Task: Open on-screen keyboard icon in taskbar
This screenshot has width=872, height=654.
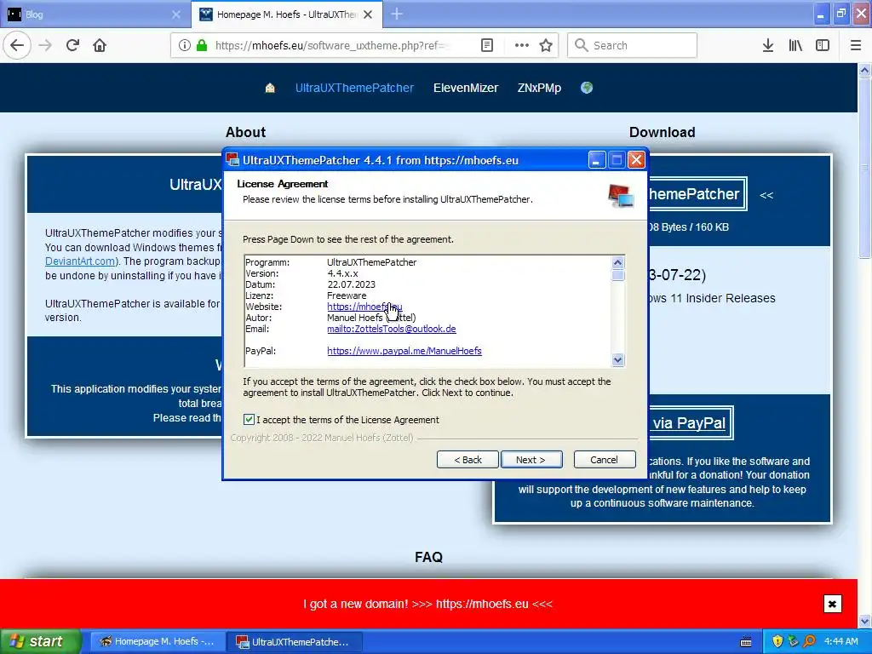Action: pos(746,642)
